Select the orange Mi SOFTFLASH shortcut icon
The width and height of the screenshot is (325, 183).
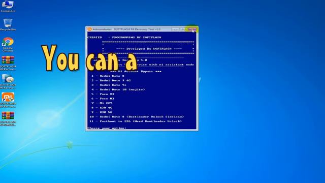(8, 100)
